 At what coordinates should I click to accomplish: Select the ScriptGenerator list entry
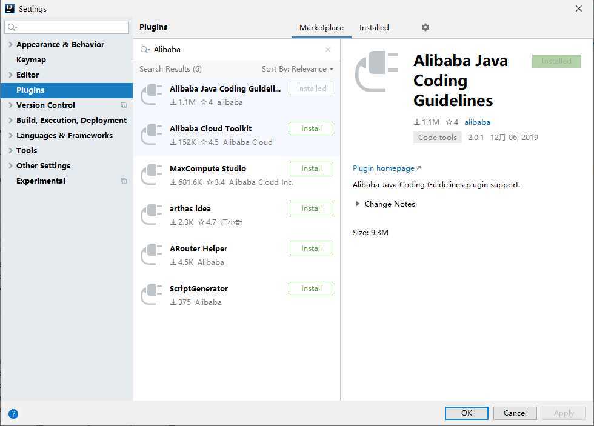tap(237, 295)
